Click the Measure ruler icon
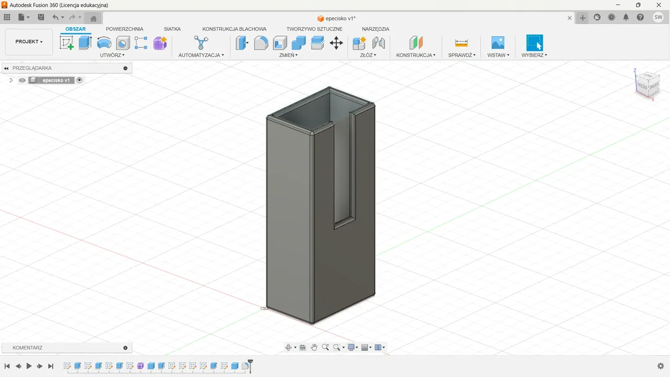This screenshot has height=377, width=670. pos(461,43)
